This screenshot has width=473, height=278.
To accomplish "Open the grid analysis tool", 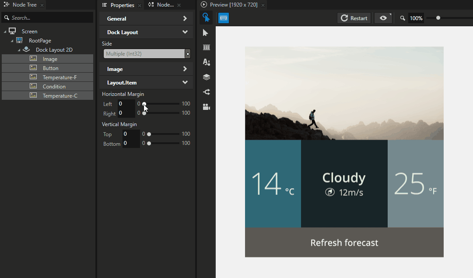I will (206, 47).
